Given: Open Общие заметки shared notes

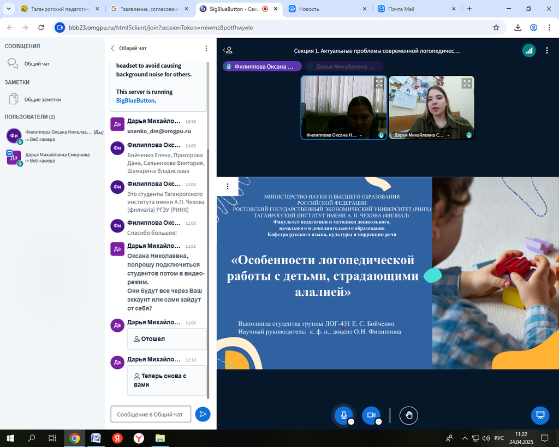Looking at the screenshot, I should pyautogui.click(x=43, y=99).
